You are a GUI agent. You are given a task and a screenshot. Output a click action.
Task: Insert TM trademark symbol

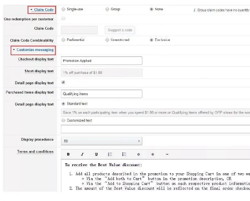point(167,154)
